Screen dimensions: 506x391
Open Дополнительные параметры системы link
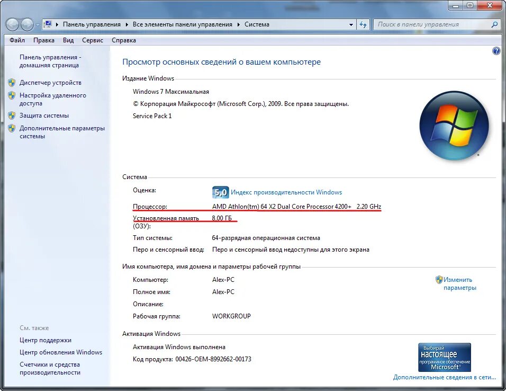[62, 132]
